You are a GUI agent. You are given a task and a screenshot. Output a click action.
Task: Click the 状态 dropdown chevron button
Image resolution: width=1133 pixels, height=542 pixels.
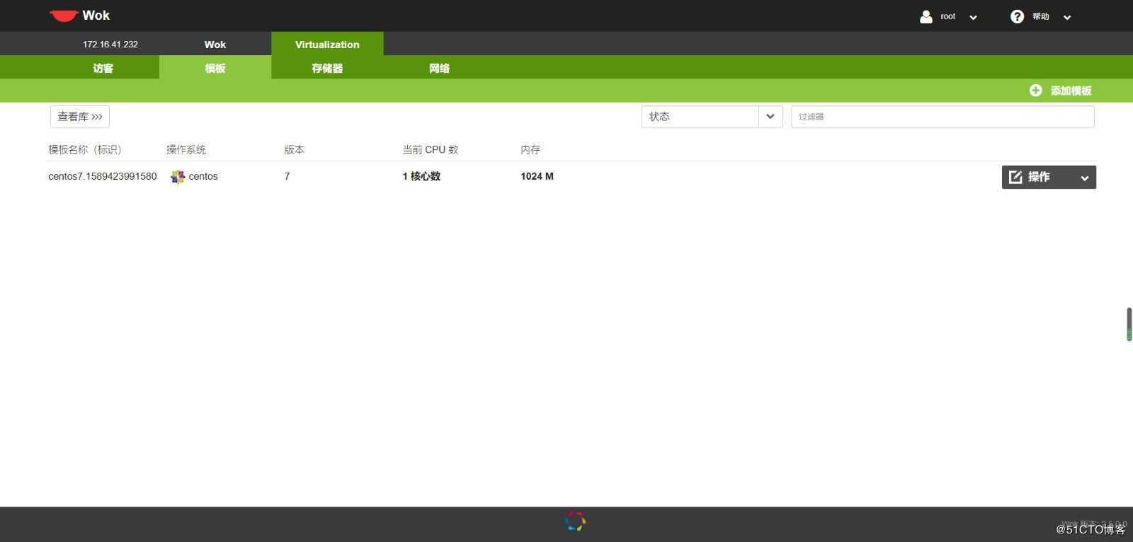[x=770, y=117]
